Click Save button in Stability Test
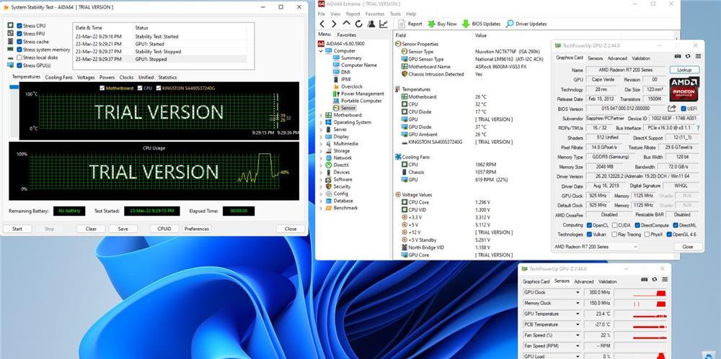 [123, 229]
